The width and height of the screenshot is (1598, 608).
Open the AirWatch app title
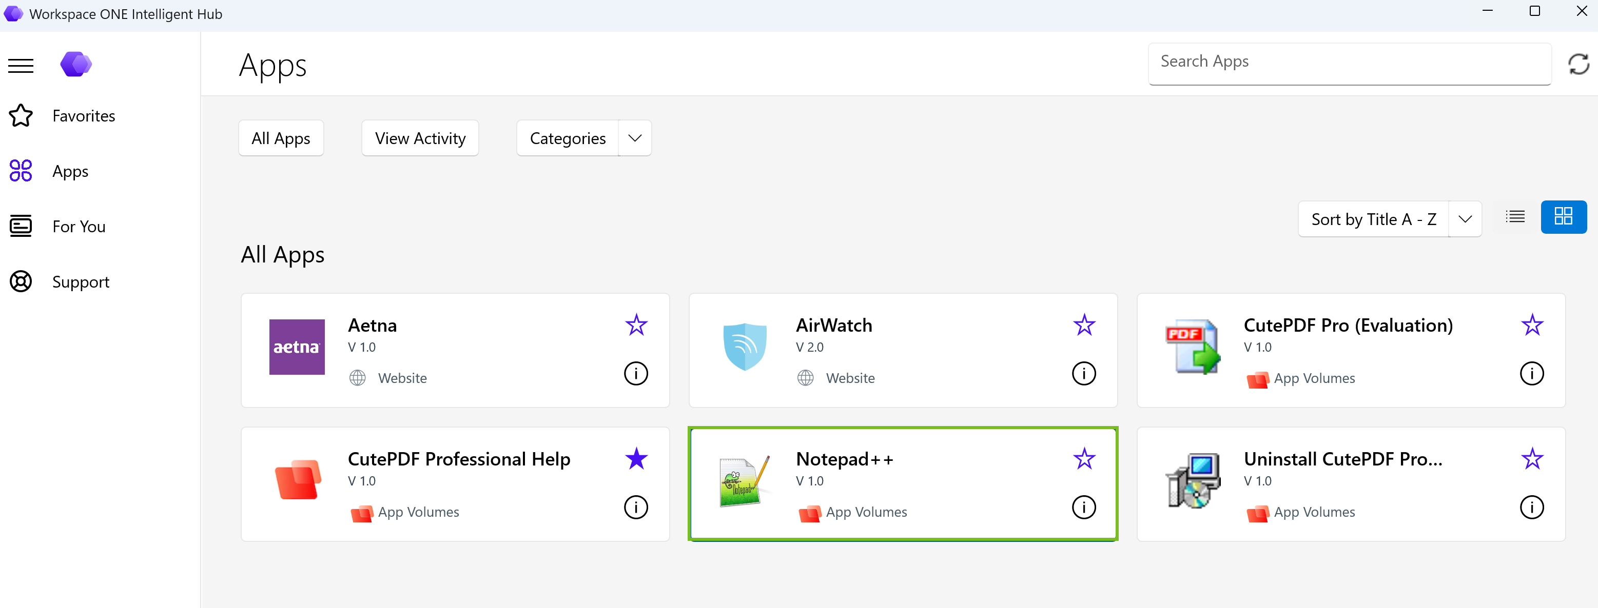tap(834, 326)
